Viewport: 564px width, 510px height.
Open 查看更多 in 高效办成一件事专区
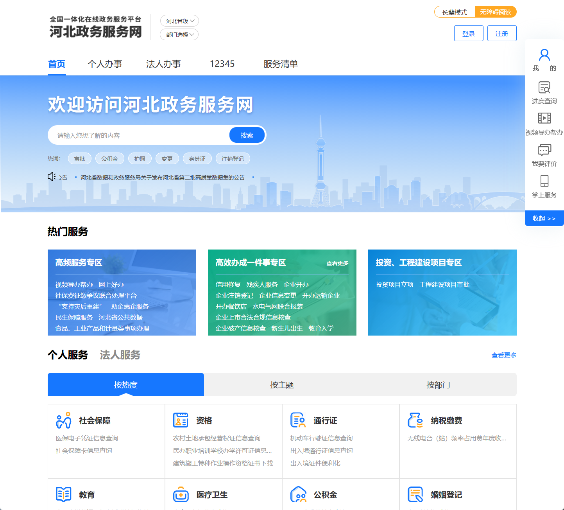pos(337,263)
